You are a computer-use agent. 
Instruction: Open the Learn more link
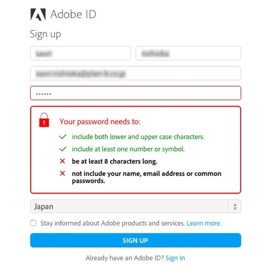(204, 223)
